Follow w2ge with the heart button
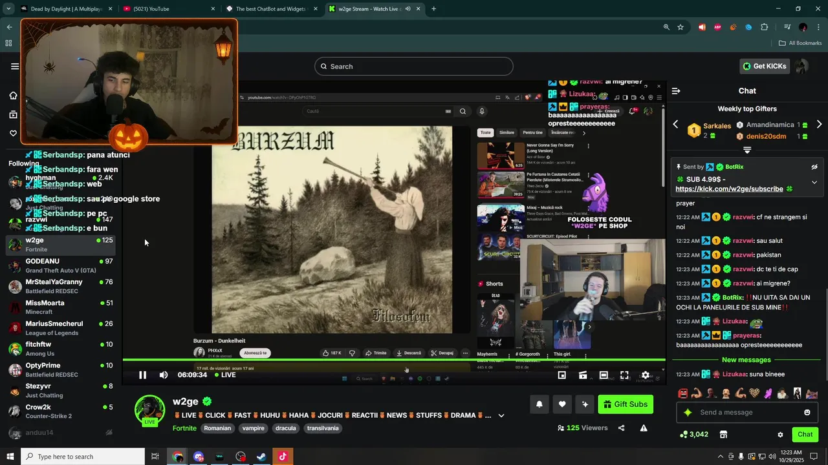 562,404
